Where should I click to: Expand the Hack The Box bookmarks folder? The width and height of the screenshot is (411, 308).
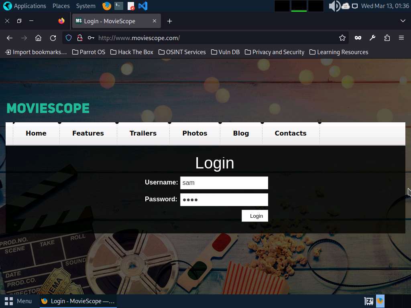point(132,52)
